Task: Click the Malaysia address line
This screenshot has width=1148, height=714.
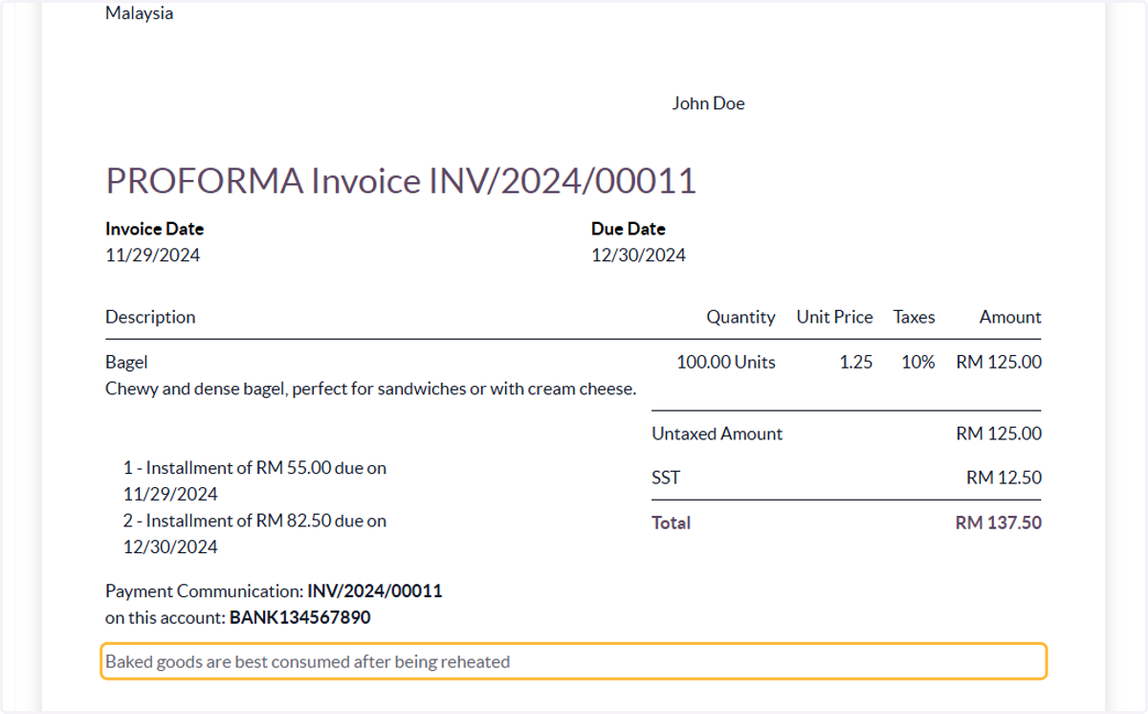Action: click(140, 13)
